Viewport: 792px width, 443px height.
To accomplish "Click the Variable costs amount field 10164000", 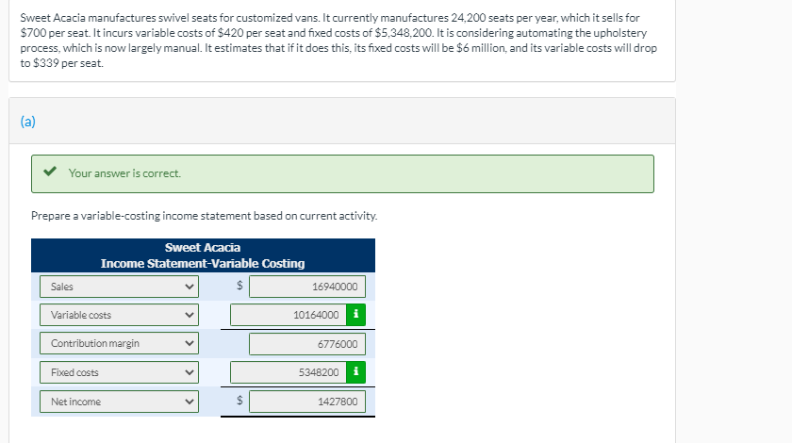I will pos(289,315).
